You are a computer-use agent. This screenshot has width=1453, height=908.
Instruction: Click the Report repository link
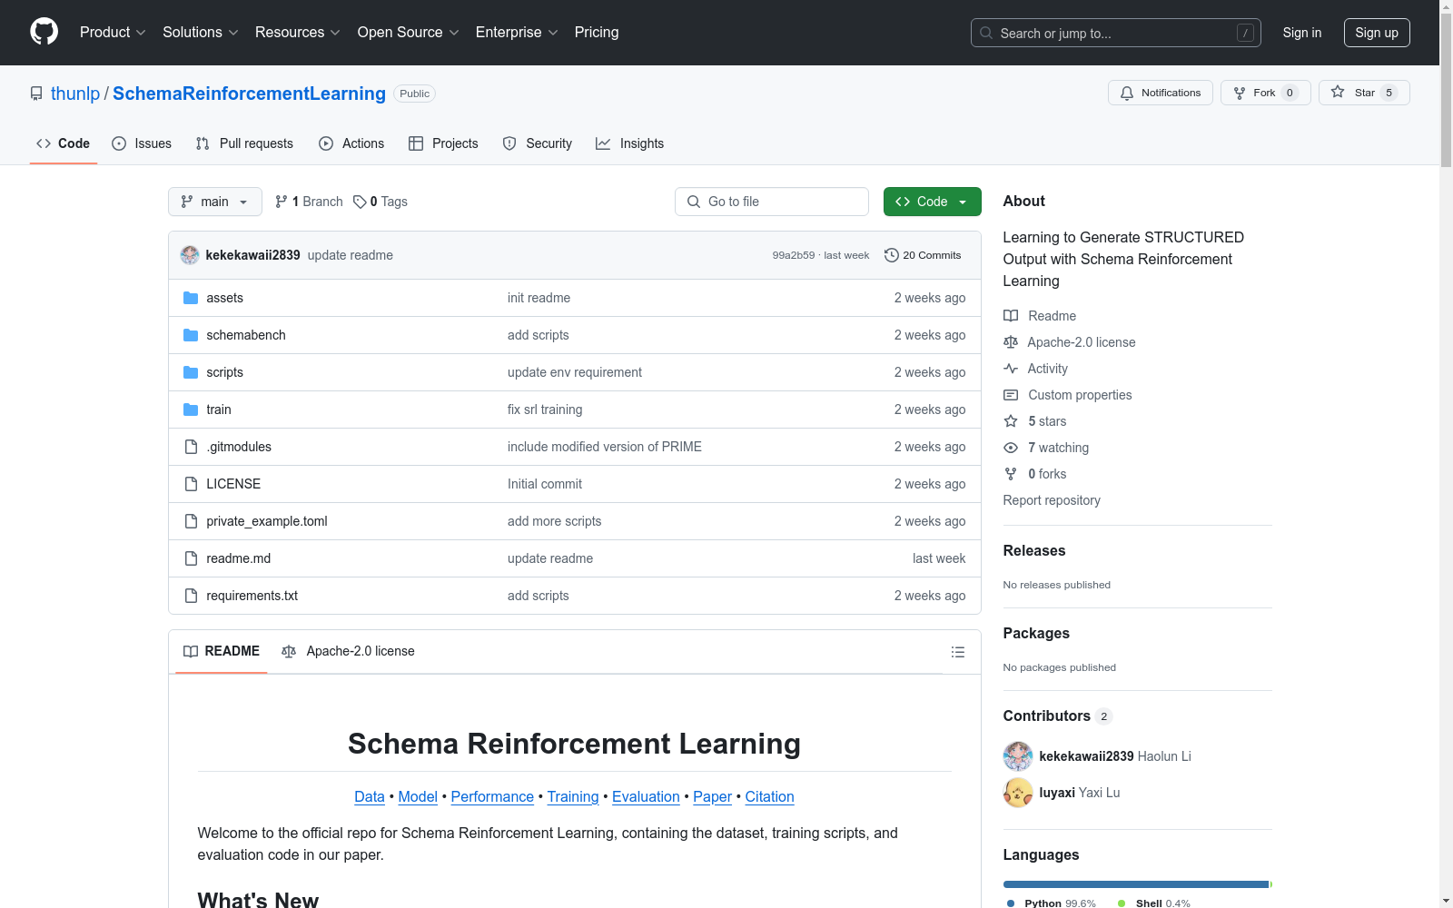[x=1052, y=500]
